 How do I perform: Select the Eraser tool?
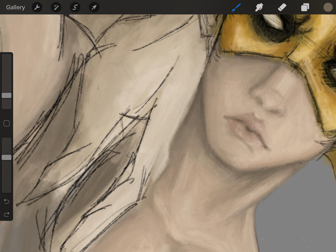click(282, 7)
